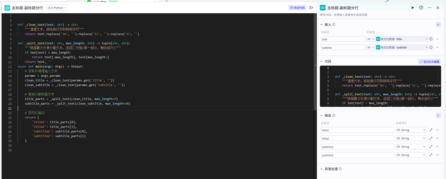446x179 pixels.
Task: Open variable selector for the subtitle input
Action: click(x=431, y=47)
